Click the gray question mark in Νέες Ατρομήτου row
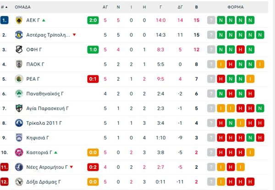Viewport: 275px width, 190px height. pos(211,167)
